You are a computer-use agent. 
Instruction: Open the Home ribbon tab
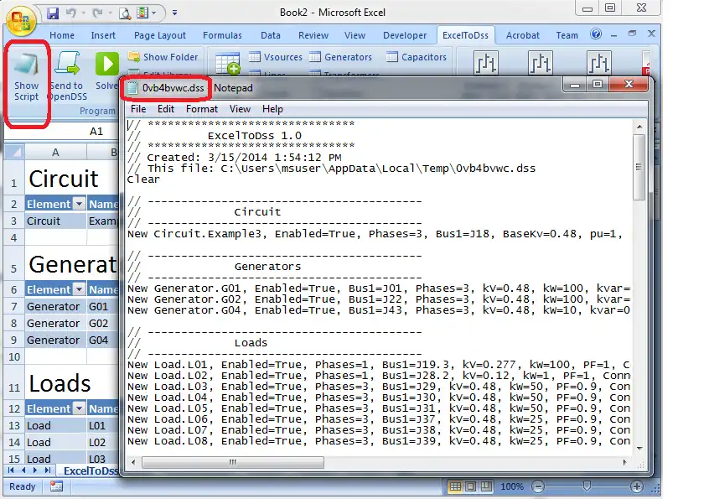pos(62,35)
